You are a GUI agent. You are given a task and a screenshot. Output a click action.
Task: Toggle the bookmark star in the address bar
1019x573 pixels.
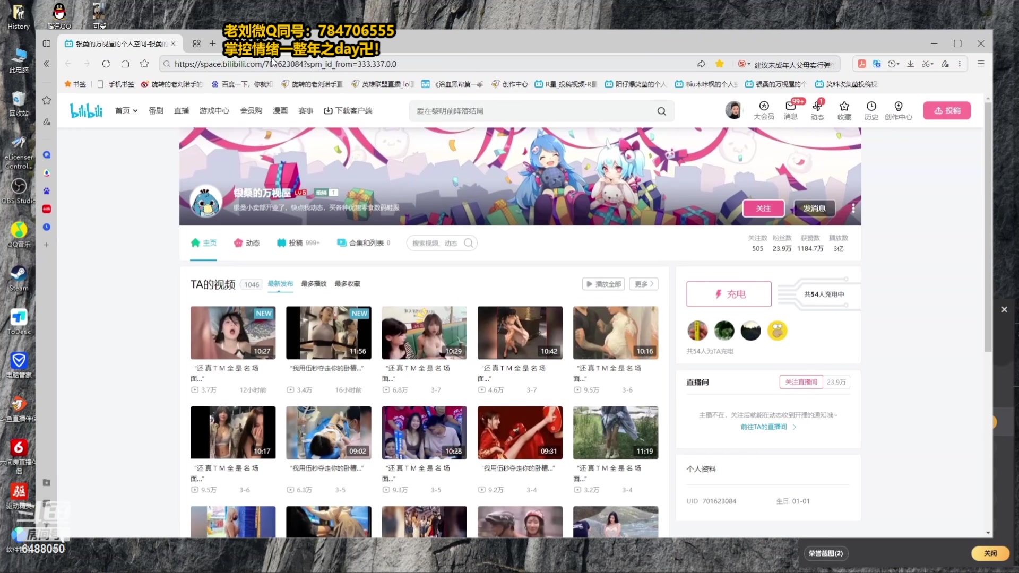(719, 64)
